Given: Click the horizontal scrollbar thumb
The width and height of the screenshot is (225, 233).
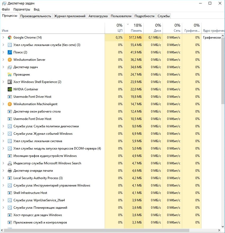Looking at the screenshot, I should pyautogui.click(x=97, y=230).
